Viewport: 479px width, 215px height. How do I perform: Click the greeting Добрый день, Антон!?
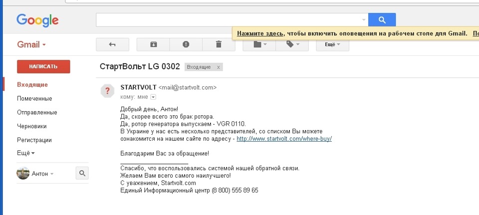click(x=149, y=109)
